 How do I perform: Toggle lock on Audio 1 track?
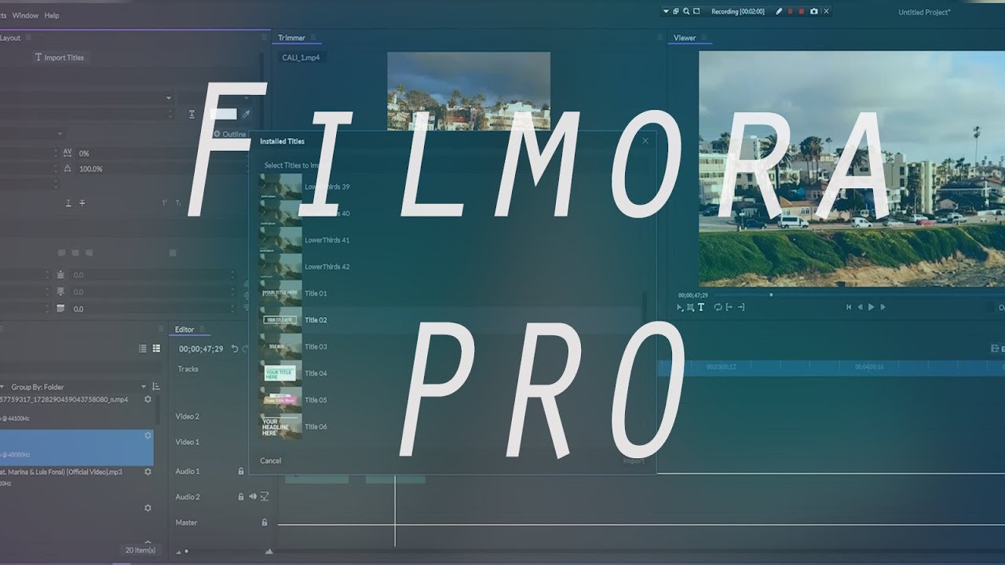click(241, 472)
